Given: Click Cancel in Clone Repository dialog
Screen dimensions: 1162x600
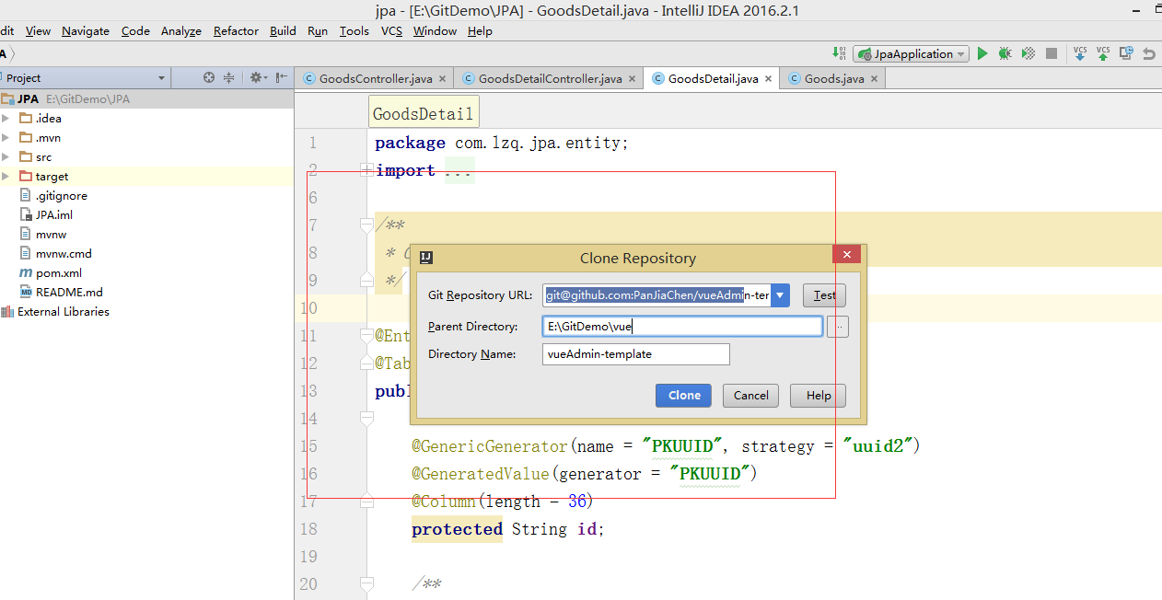Looking at the screenshot, I should pos(751,395).
